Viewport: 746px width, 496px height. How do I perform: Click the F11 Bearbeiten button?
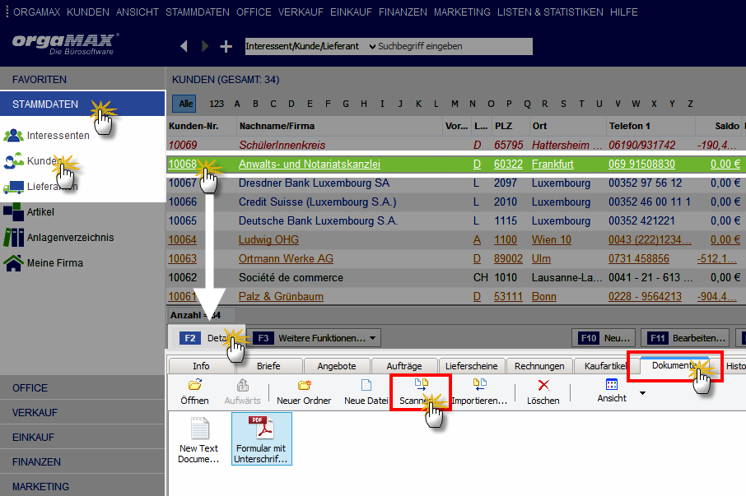coord(685,338)
